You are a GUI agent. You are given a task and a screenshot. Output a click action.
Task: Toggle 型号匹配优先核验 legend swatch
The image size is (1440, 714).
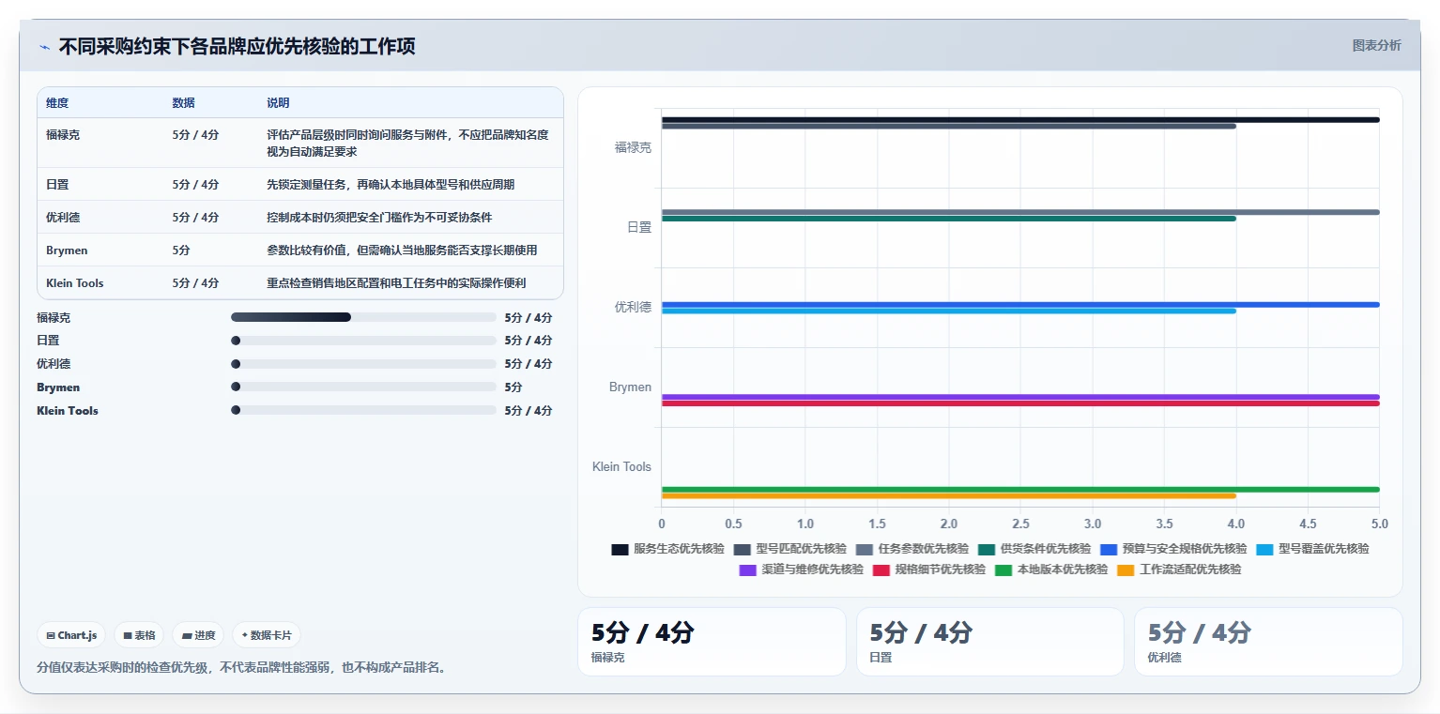point(742,549)
